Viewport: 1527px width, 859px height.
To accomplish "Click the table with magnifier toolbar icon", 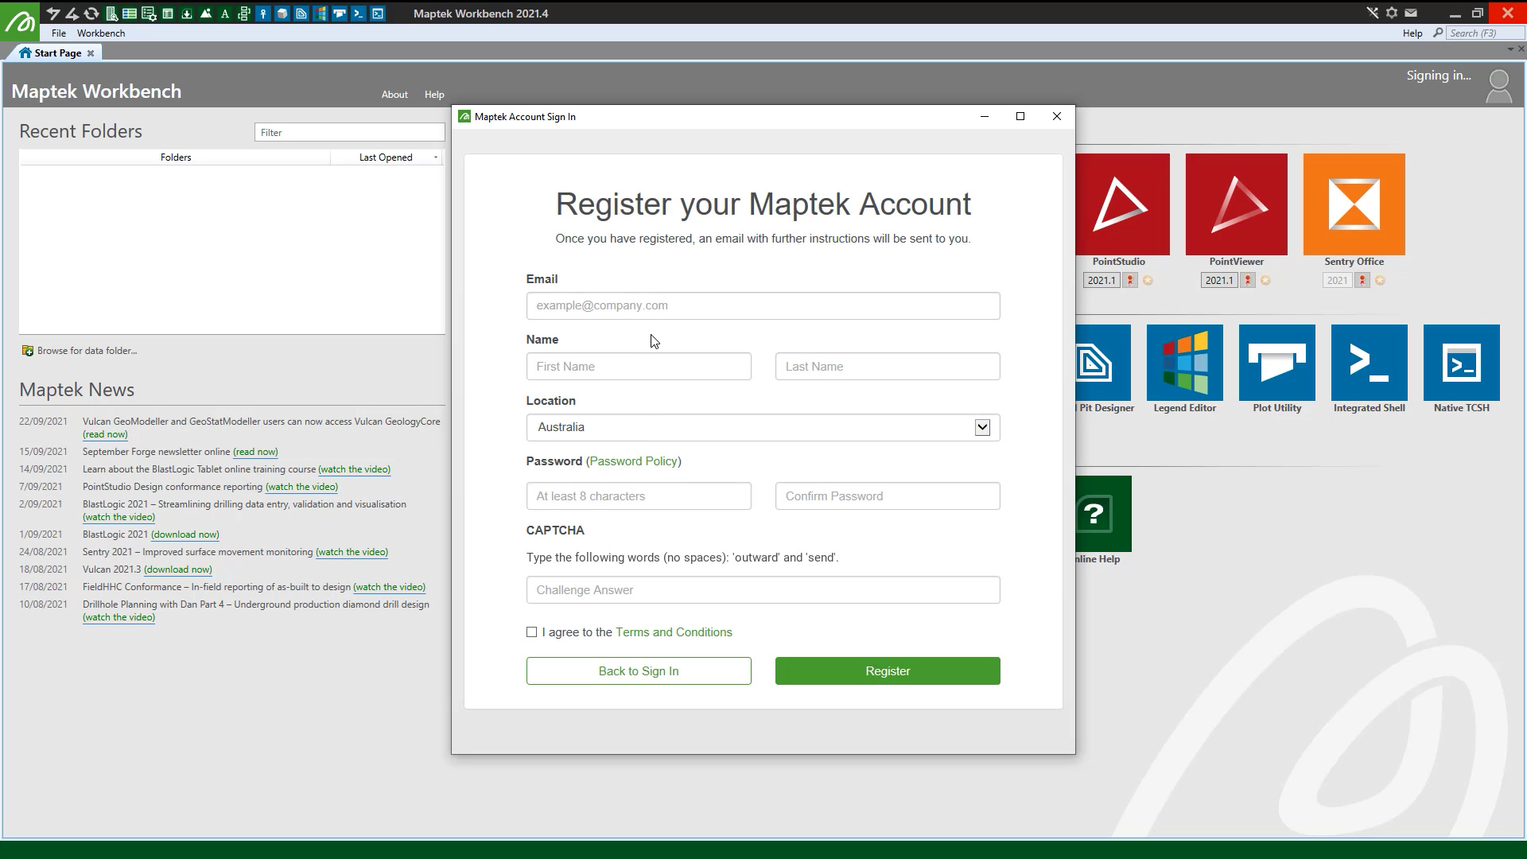I will pyautogui.click(x=111, y=14).
